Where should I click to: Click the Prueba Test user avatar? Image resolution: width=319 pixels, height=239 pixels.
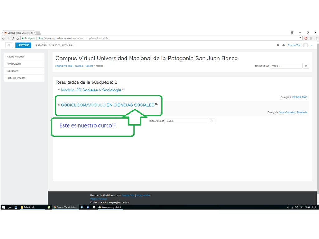(306, 45)
